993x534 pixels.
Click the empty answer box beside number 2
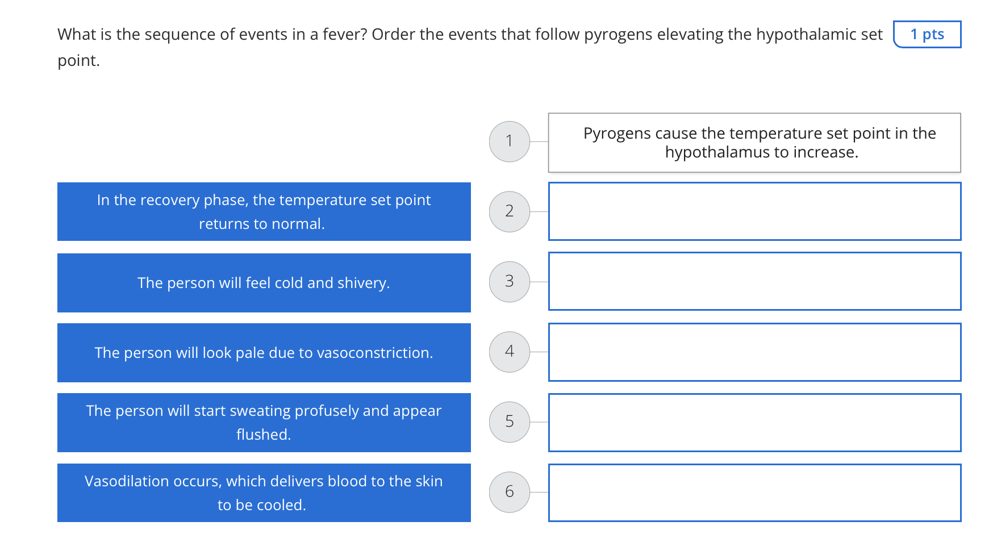pyautogui.click(x=754, y=211)
